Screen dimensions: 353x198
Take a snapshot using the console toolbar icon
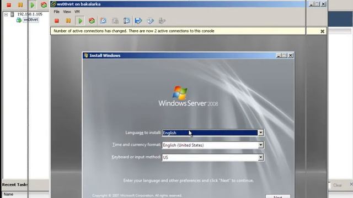pos(103,21)
